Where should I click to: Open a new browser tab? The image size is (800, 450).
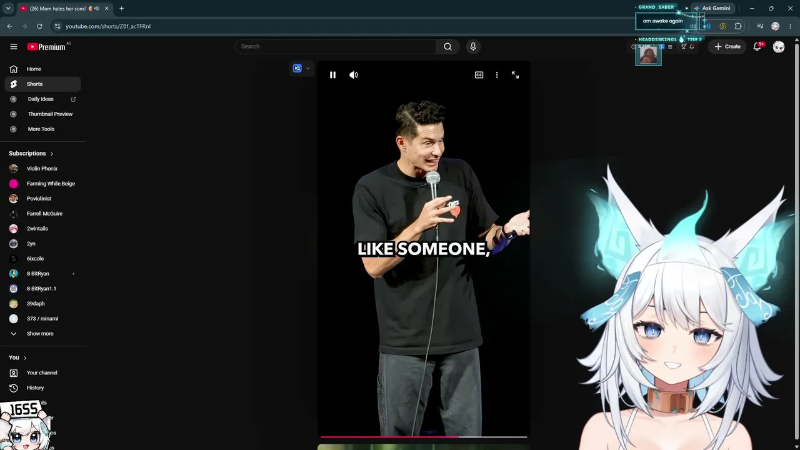click(121, 8)
